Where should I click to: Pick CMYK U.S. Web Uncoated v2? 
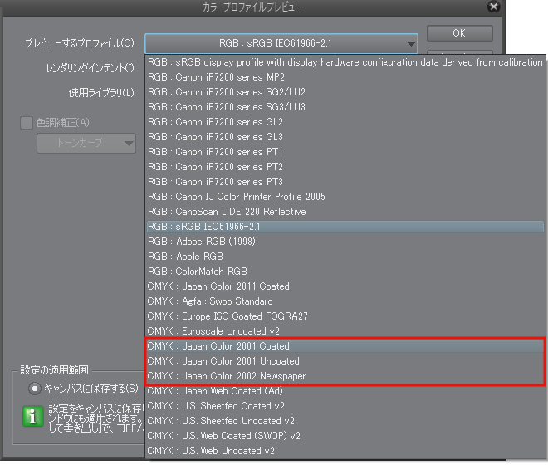tap(345, 451)
